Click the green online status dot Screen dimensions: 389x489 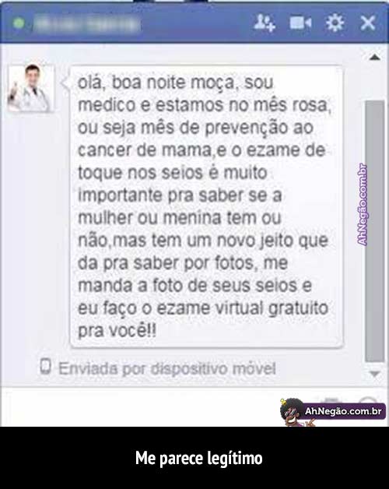(19, 23)
